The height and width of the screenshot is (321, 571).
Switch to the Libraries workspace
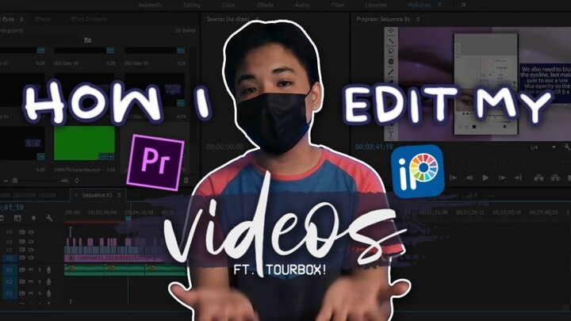tap(376, 5)
